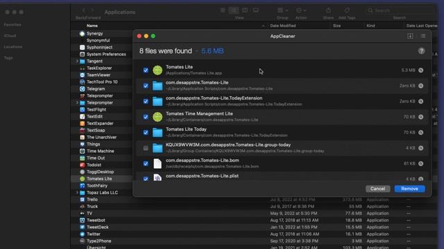Select TestFlight in Finder list
Viewport: 444px width, 249px height.
pyautogui.click(x=96, y=109)
